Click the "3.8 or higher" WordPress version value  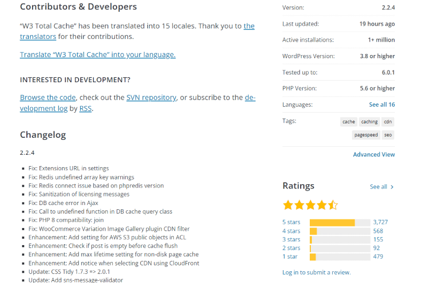point(377,56)
